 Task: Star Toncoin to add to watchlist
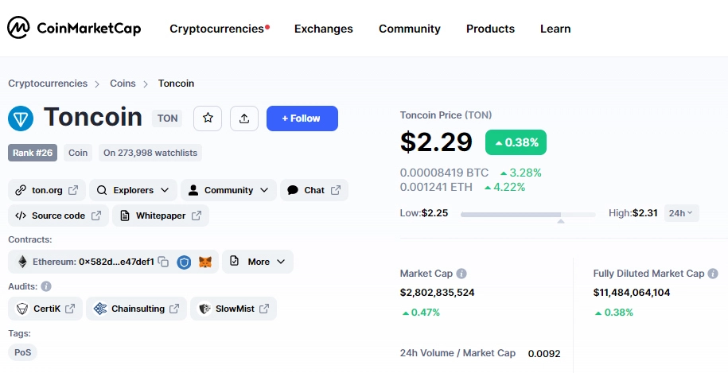click(x=208, y=119)
